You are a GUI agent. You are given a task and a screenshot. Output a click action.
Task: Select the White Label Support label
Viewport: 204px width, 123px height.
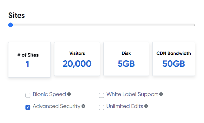click(x=132, y=94)
